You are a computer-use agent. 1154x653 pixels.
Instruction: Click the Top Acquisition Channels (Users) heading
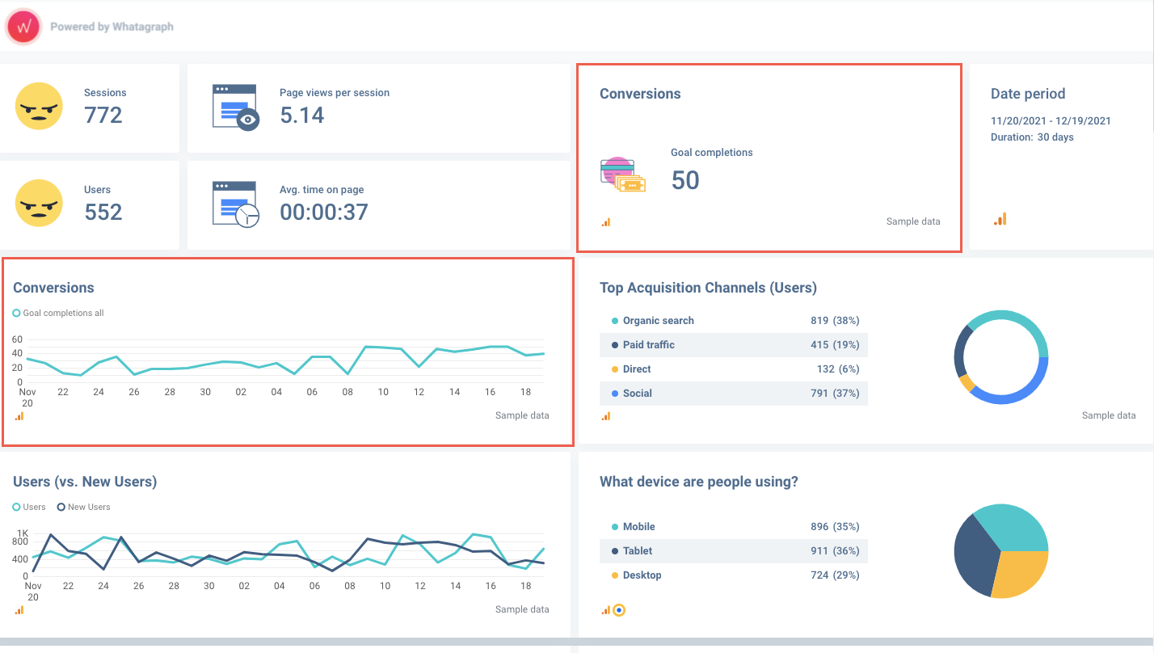pyautogui.click(x=708, y=288)
